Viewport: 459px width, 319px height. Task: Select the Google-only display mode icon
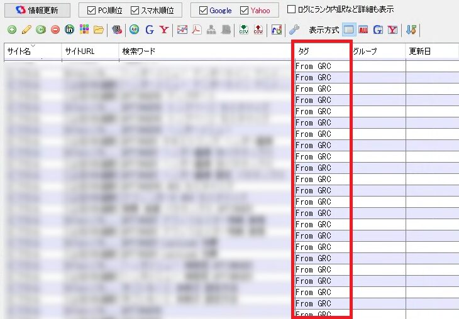(x=378, y=30)
